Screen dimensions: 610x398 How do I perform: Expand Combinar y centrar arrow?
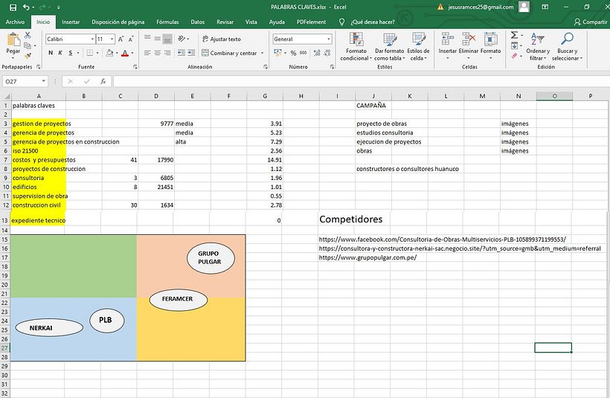coord(263,53)
